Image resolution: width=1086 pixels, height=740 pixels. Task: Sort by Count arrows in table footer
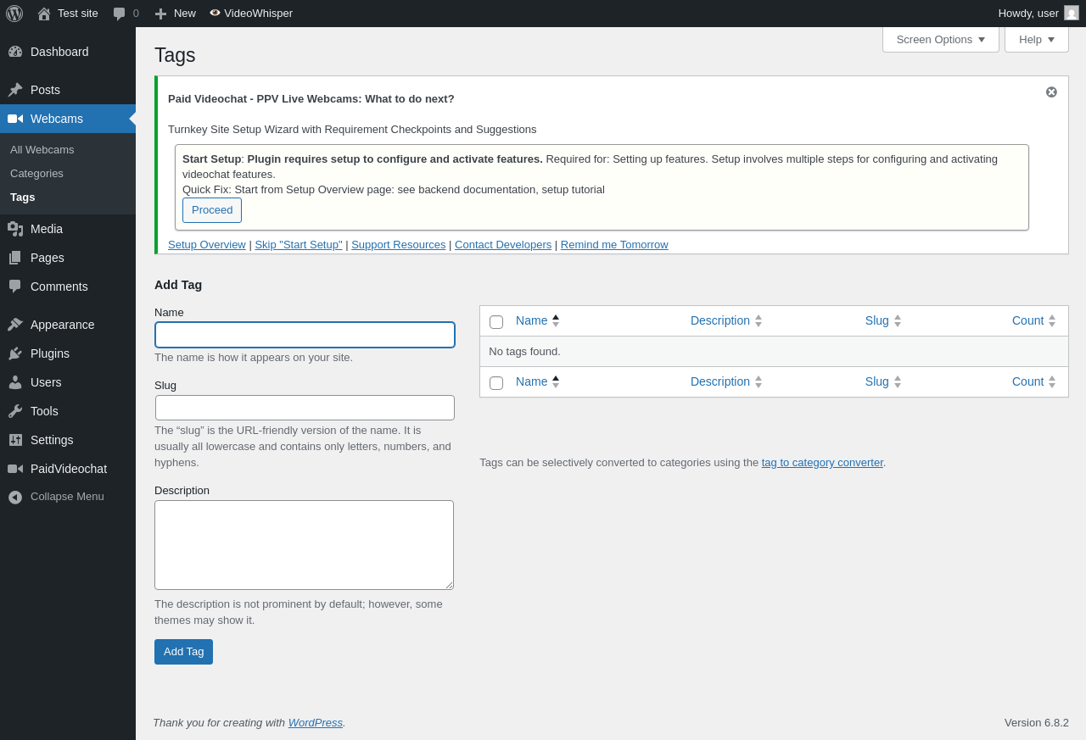[x=1052, y=381]
